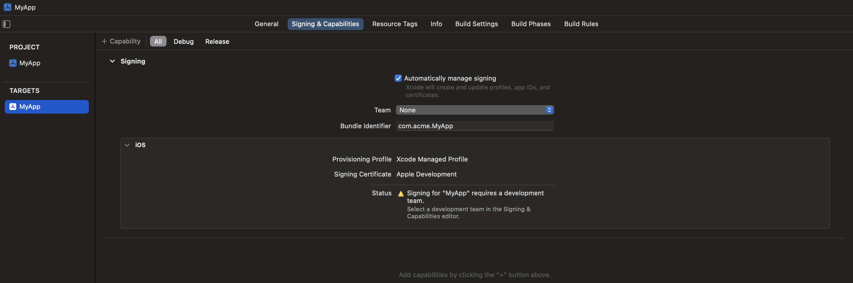
Task: Select the MyApp target row label
Action: [x=30, y=106]
